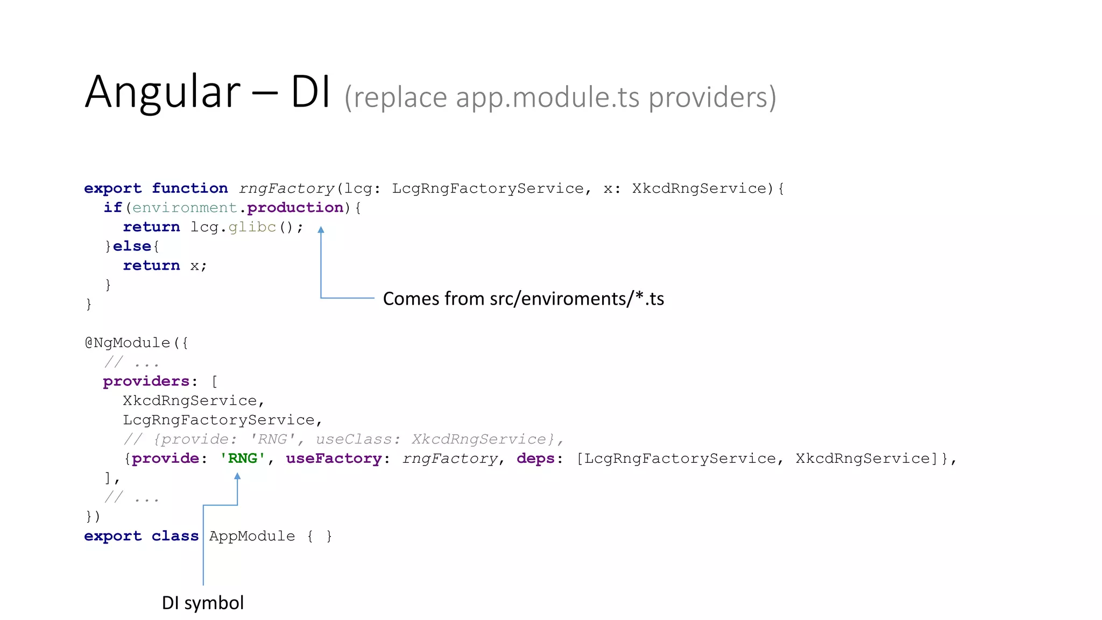
Task: Click the green 'RNG' string token
Action: (x=243, y=459)
